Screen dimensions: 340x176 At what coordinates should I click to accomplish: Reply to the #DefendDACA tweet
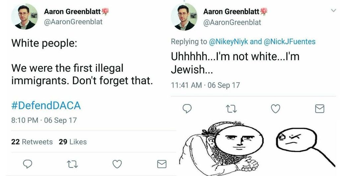coord(29,163)
